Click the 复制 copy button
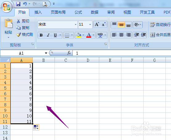Image resolution: width=171 pixels, height=140 pixels. coord(22,28)
